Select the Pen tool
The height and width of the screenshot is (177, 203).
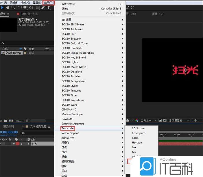(43, 8)
